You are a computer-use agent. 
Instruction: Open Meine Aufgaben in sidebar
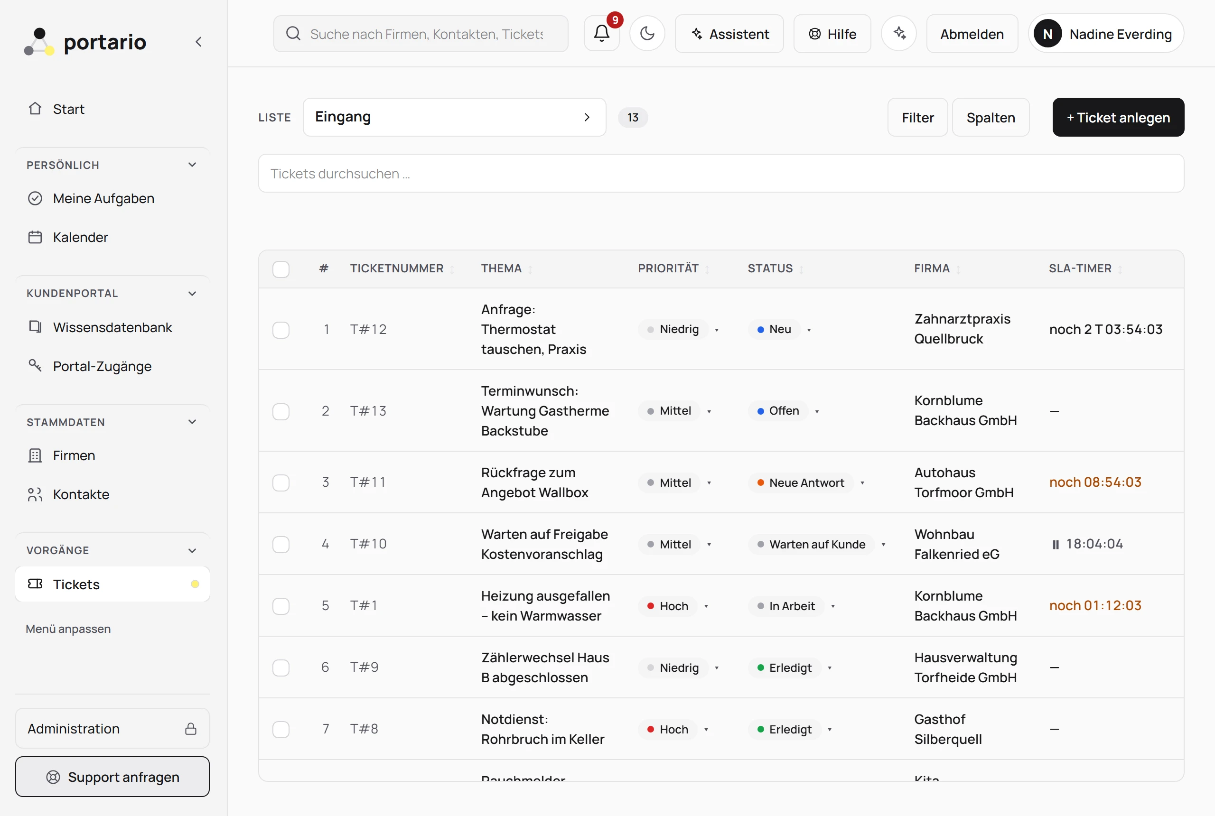pos(112,198)
